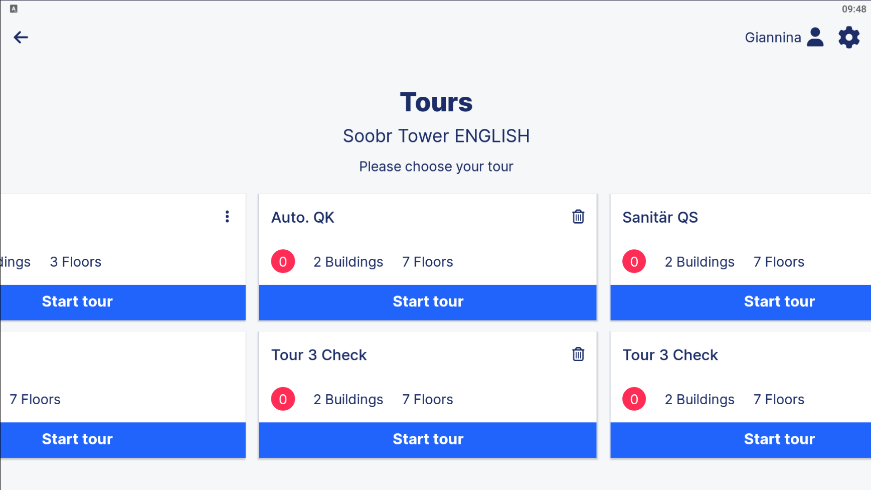Start tour for Sanitär QS
871x490 pixels.
point(741,302)
